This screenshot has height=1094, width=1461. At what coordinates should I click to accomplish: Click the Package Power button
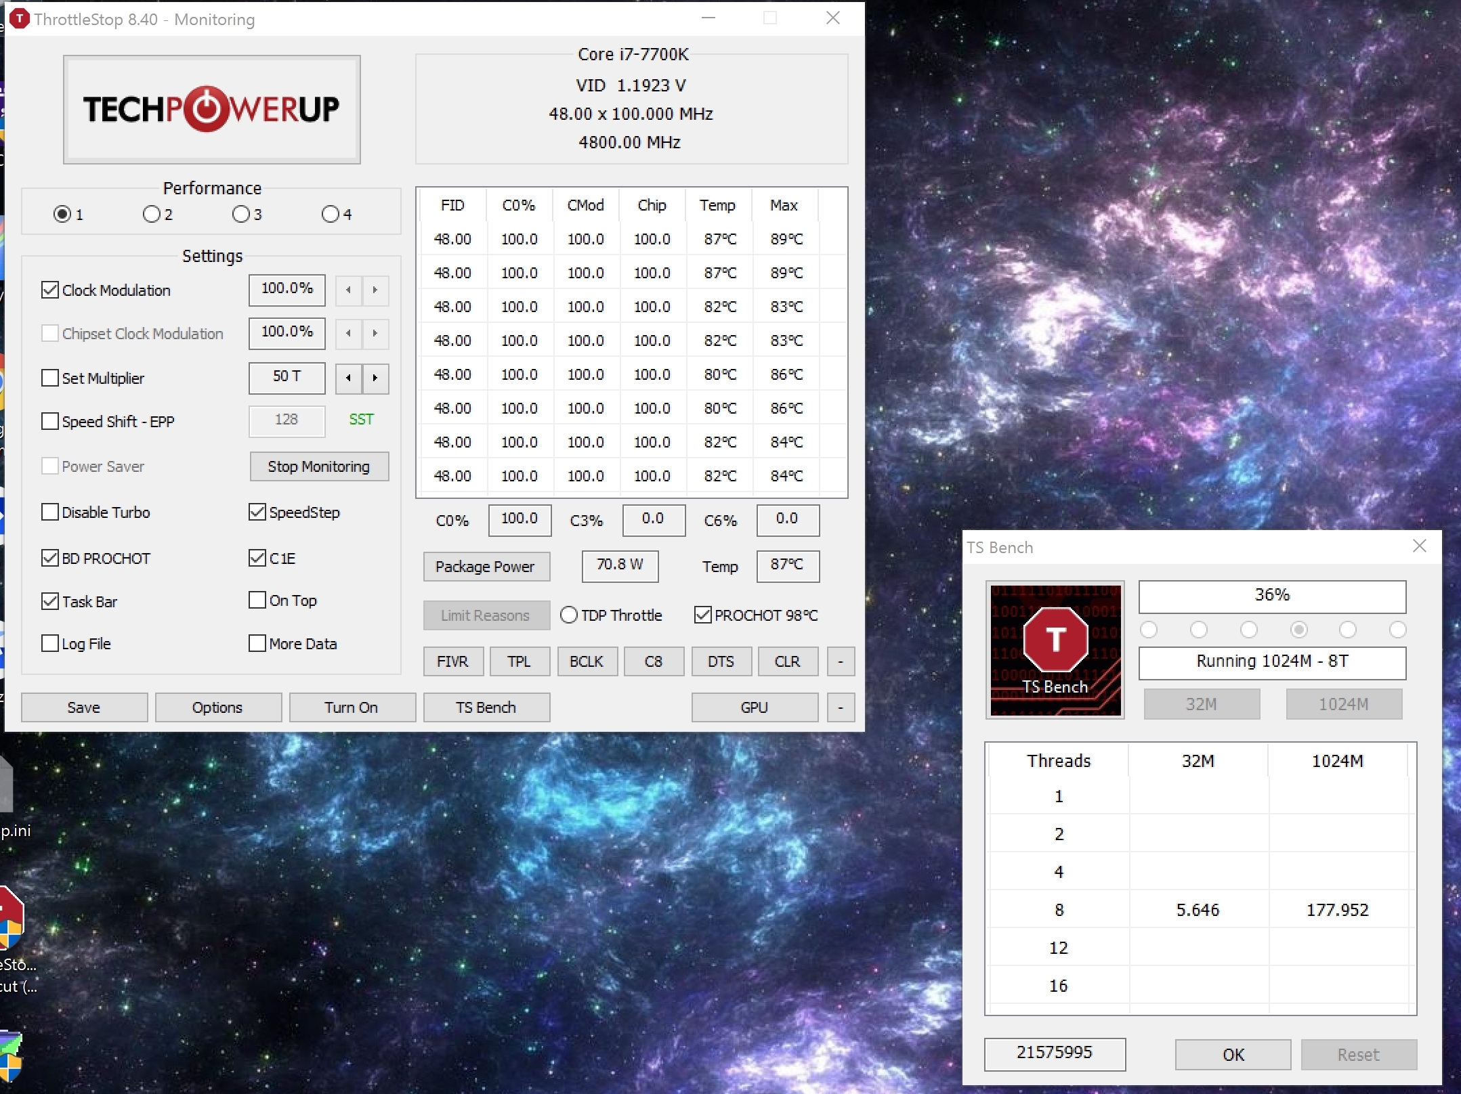[x=485, y=567]
